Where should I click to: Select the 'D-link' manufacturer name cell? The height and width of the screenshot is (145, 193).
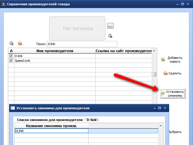[55, 56]
